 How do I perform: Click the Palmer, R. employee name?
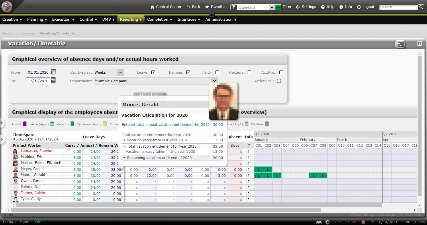pos(30,187)
